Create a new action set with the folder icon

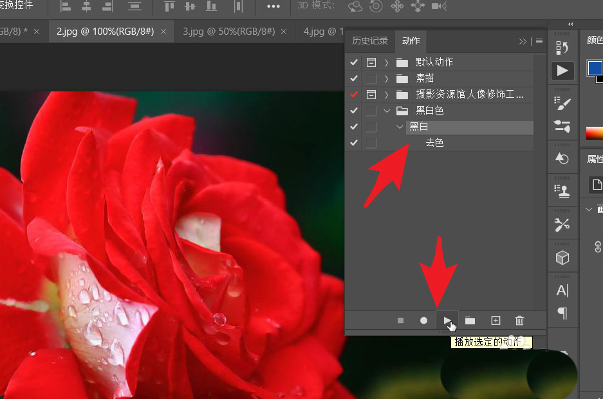pos(470,320)
